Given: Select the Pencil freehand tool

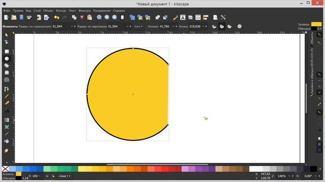Looking at the screenshot, I should coord(7,96).
